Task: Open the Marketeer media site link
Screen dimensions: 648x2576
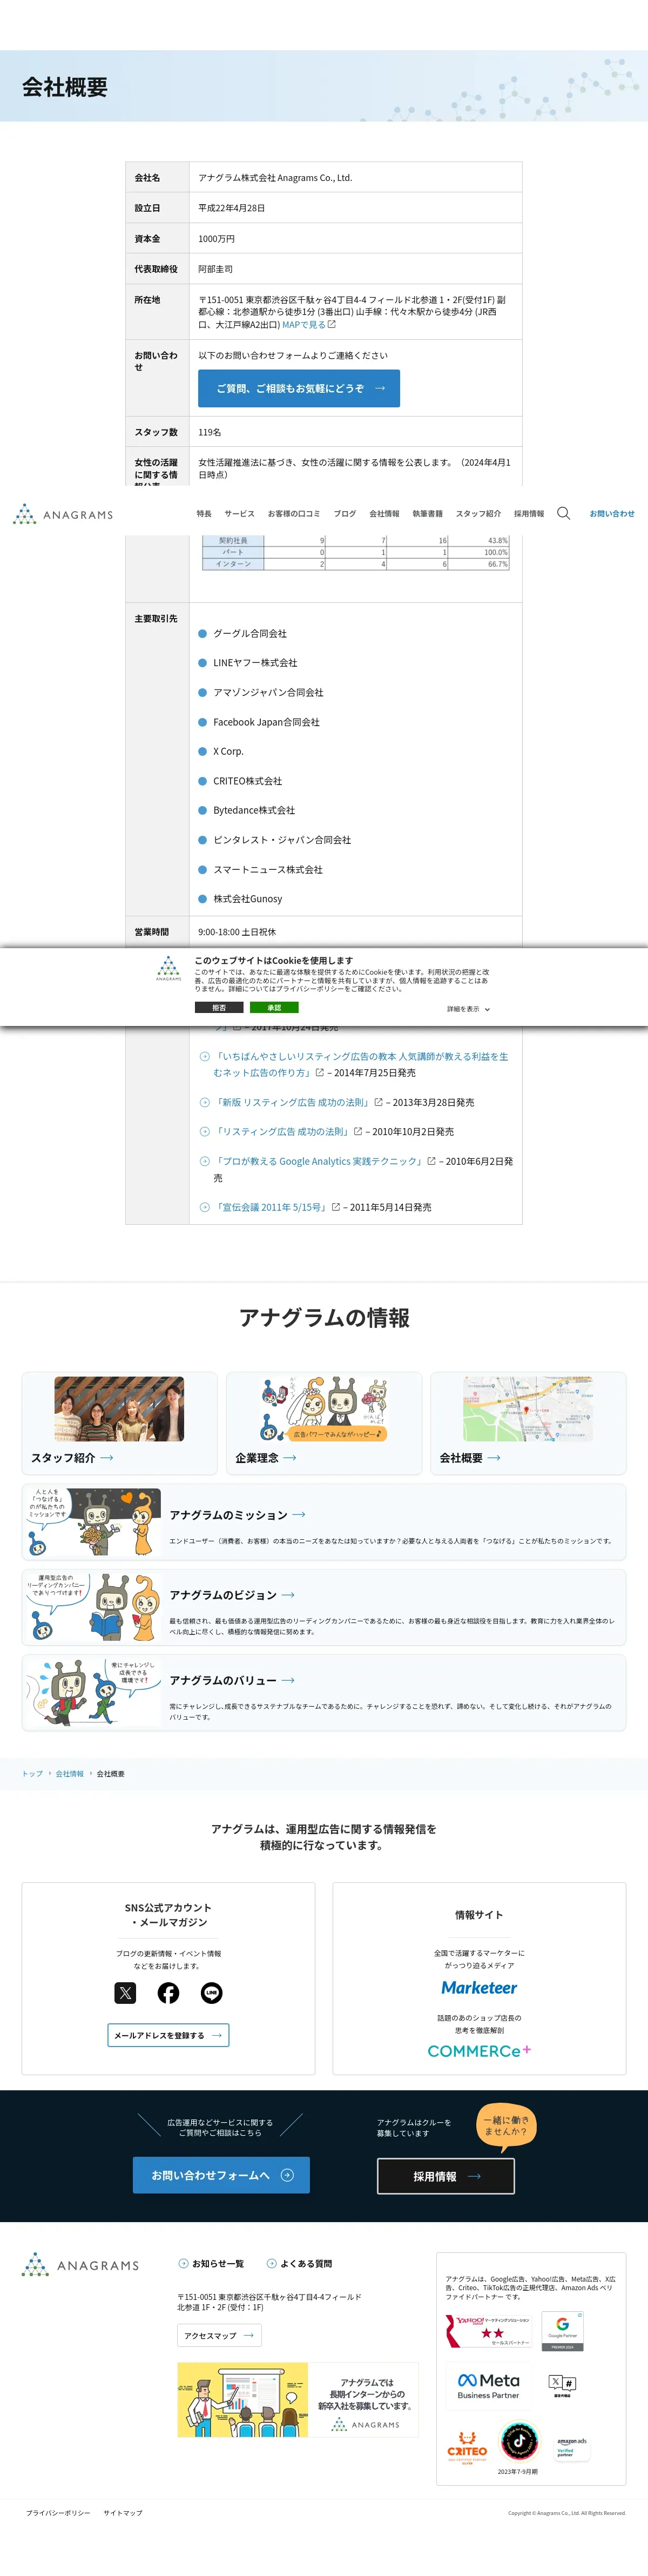Action: (x=479, y=1988)
